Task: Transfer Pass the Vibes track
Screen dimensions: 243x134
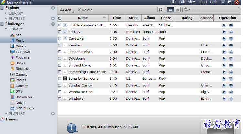Action: 231,52
